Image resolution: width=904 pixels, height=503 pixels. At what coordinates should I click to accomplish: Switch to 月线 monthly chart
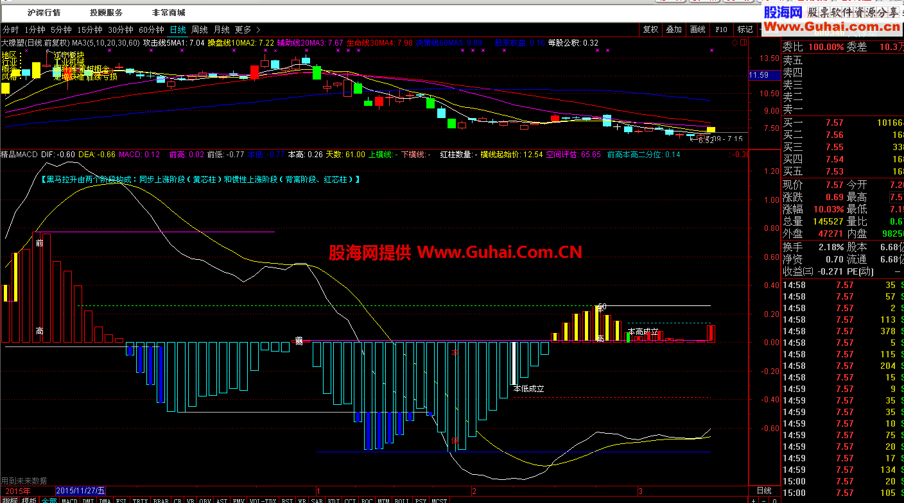(x=222, y=30)
